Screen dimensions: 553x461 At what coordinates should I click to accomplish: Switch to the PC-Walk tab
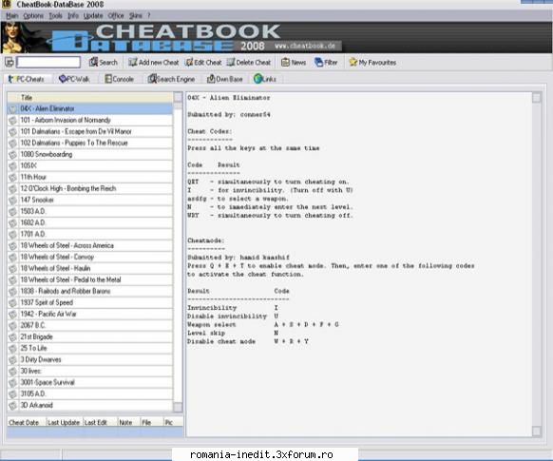tap(74, 79)
